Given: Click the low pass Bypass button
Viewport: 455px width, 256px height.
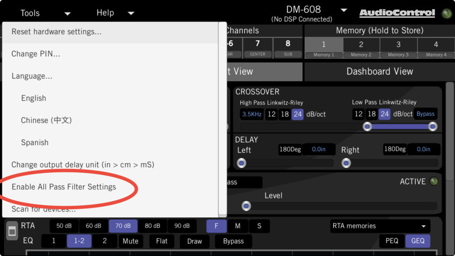Looking at the screenshot, I should 425,114.
